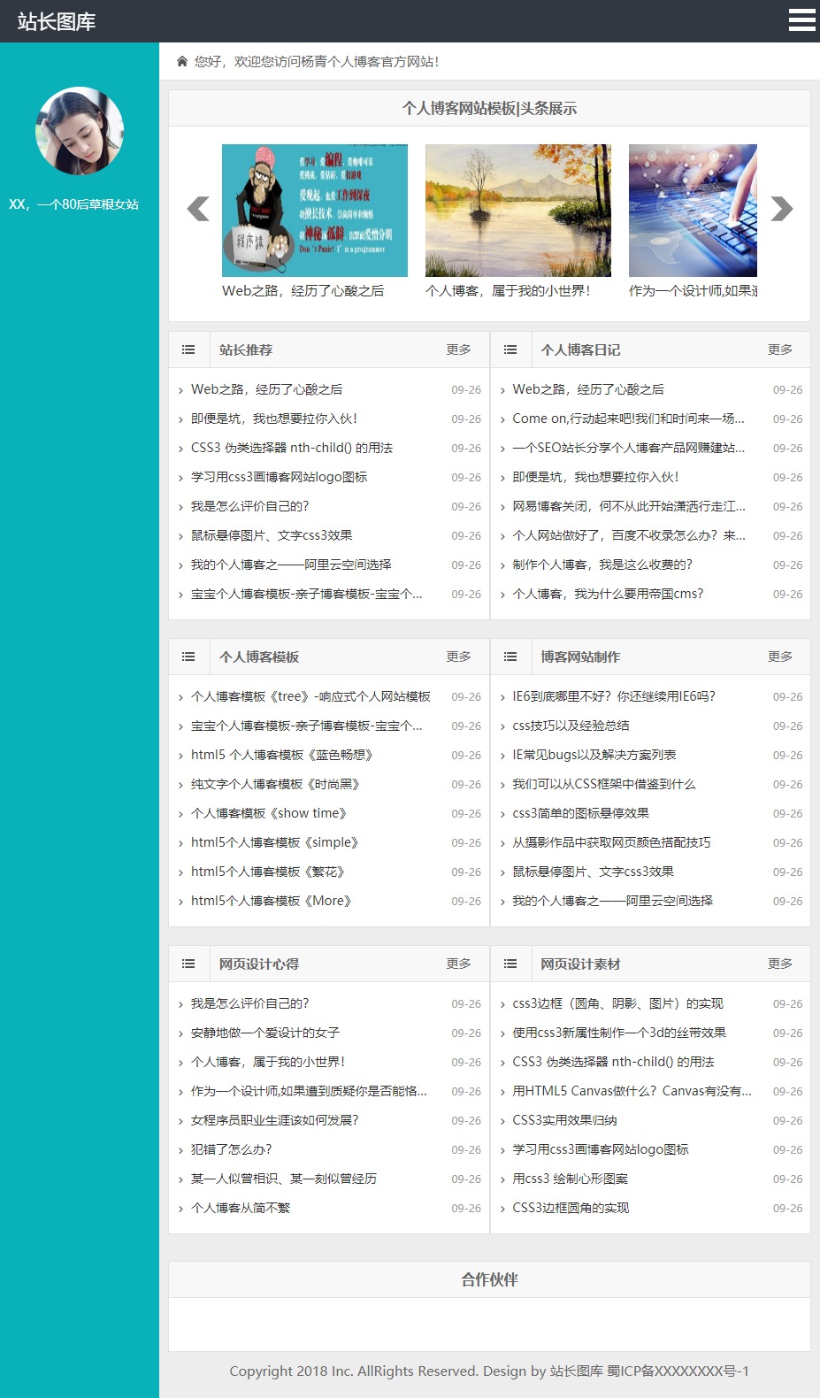Open 更多 in 站长推荐 section
This screenshot has width=820, height=1398.
tap(458, 349)
